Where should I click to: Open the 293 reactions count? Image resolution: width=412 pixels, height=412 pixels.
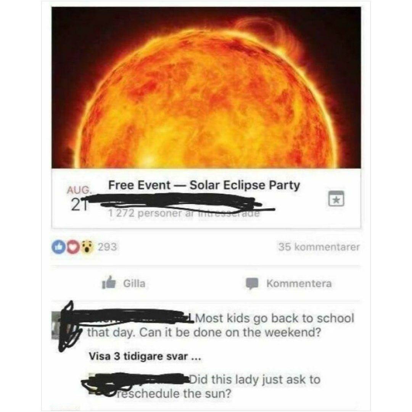pyautogui.click(x=107, y=247)
